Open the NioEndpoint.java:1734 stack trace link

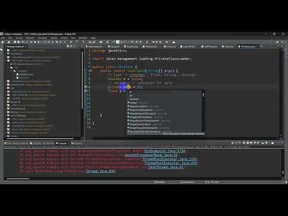[165, 151]
